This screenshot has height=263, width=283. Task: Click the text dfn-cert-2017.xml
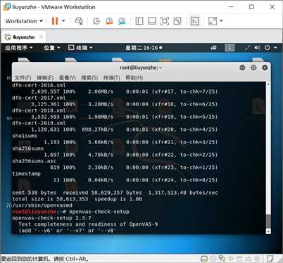pyautogui.click(x=39, y=98)
